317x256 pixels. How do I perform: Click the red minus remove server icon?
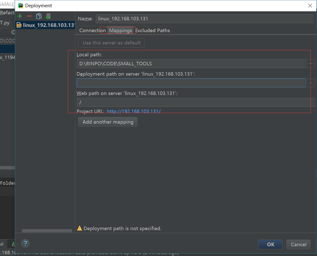tap(29, 16)
